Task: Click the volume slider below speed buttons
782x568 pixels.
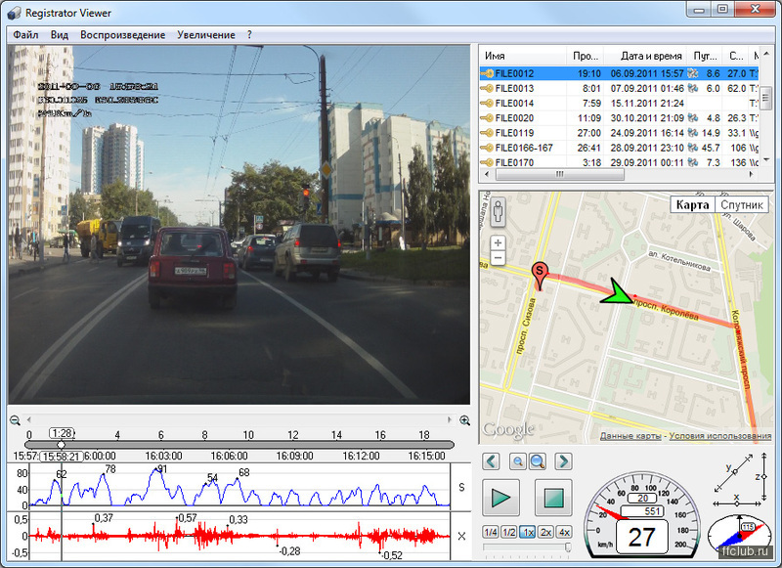Action: [x=527, y=547]
